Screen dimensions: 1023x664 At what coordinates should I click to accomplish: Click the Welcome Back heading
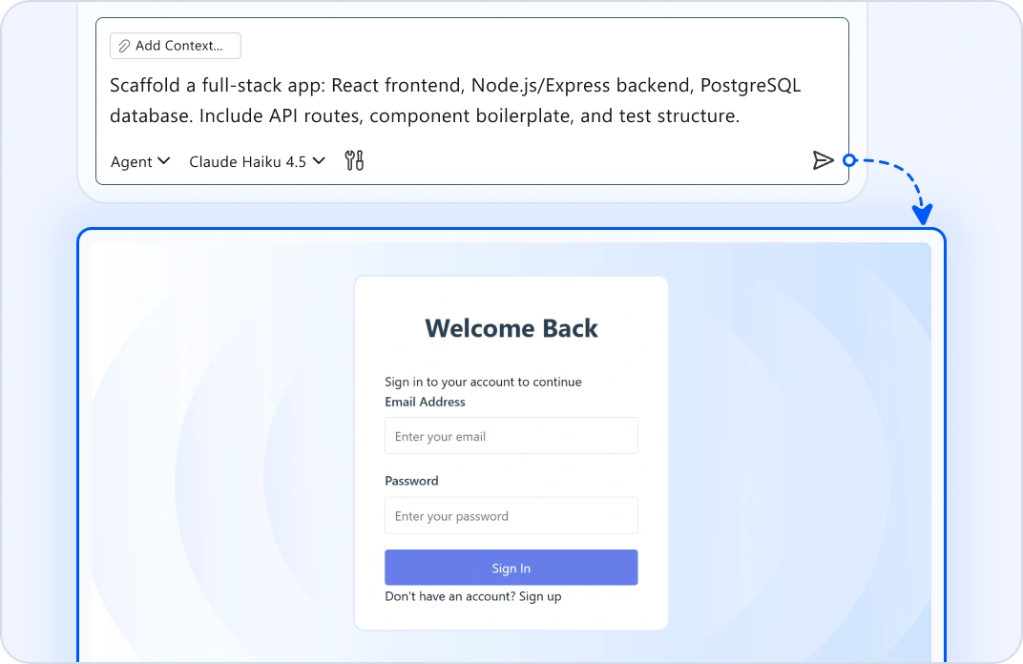(x=511, y=328)
